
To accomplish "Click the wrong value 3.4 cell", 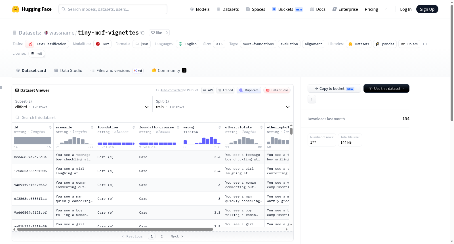I will pos(202,157).
